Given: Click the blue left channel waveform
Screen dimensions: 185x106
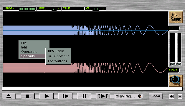Looking at the screenshot, I should pos(85,30).
